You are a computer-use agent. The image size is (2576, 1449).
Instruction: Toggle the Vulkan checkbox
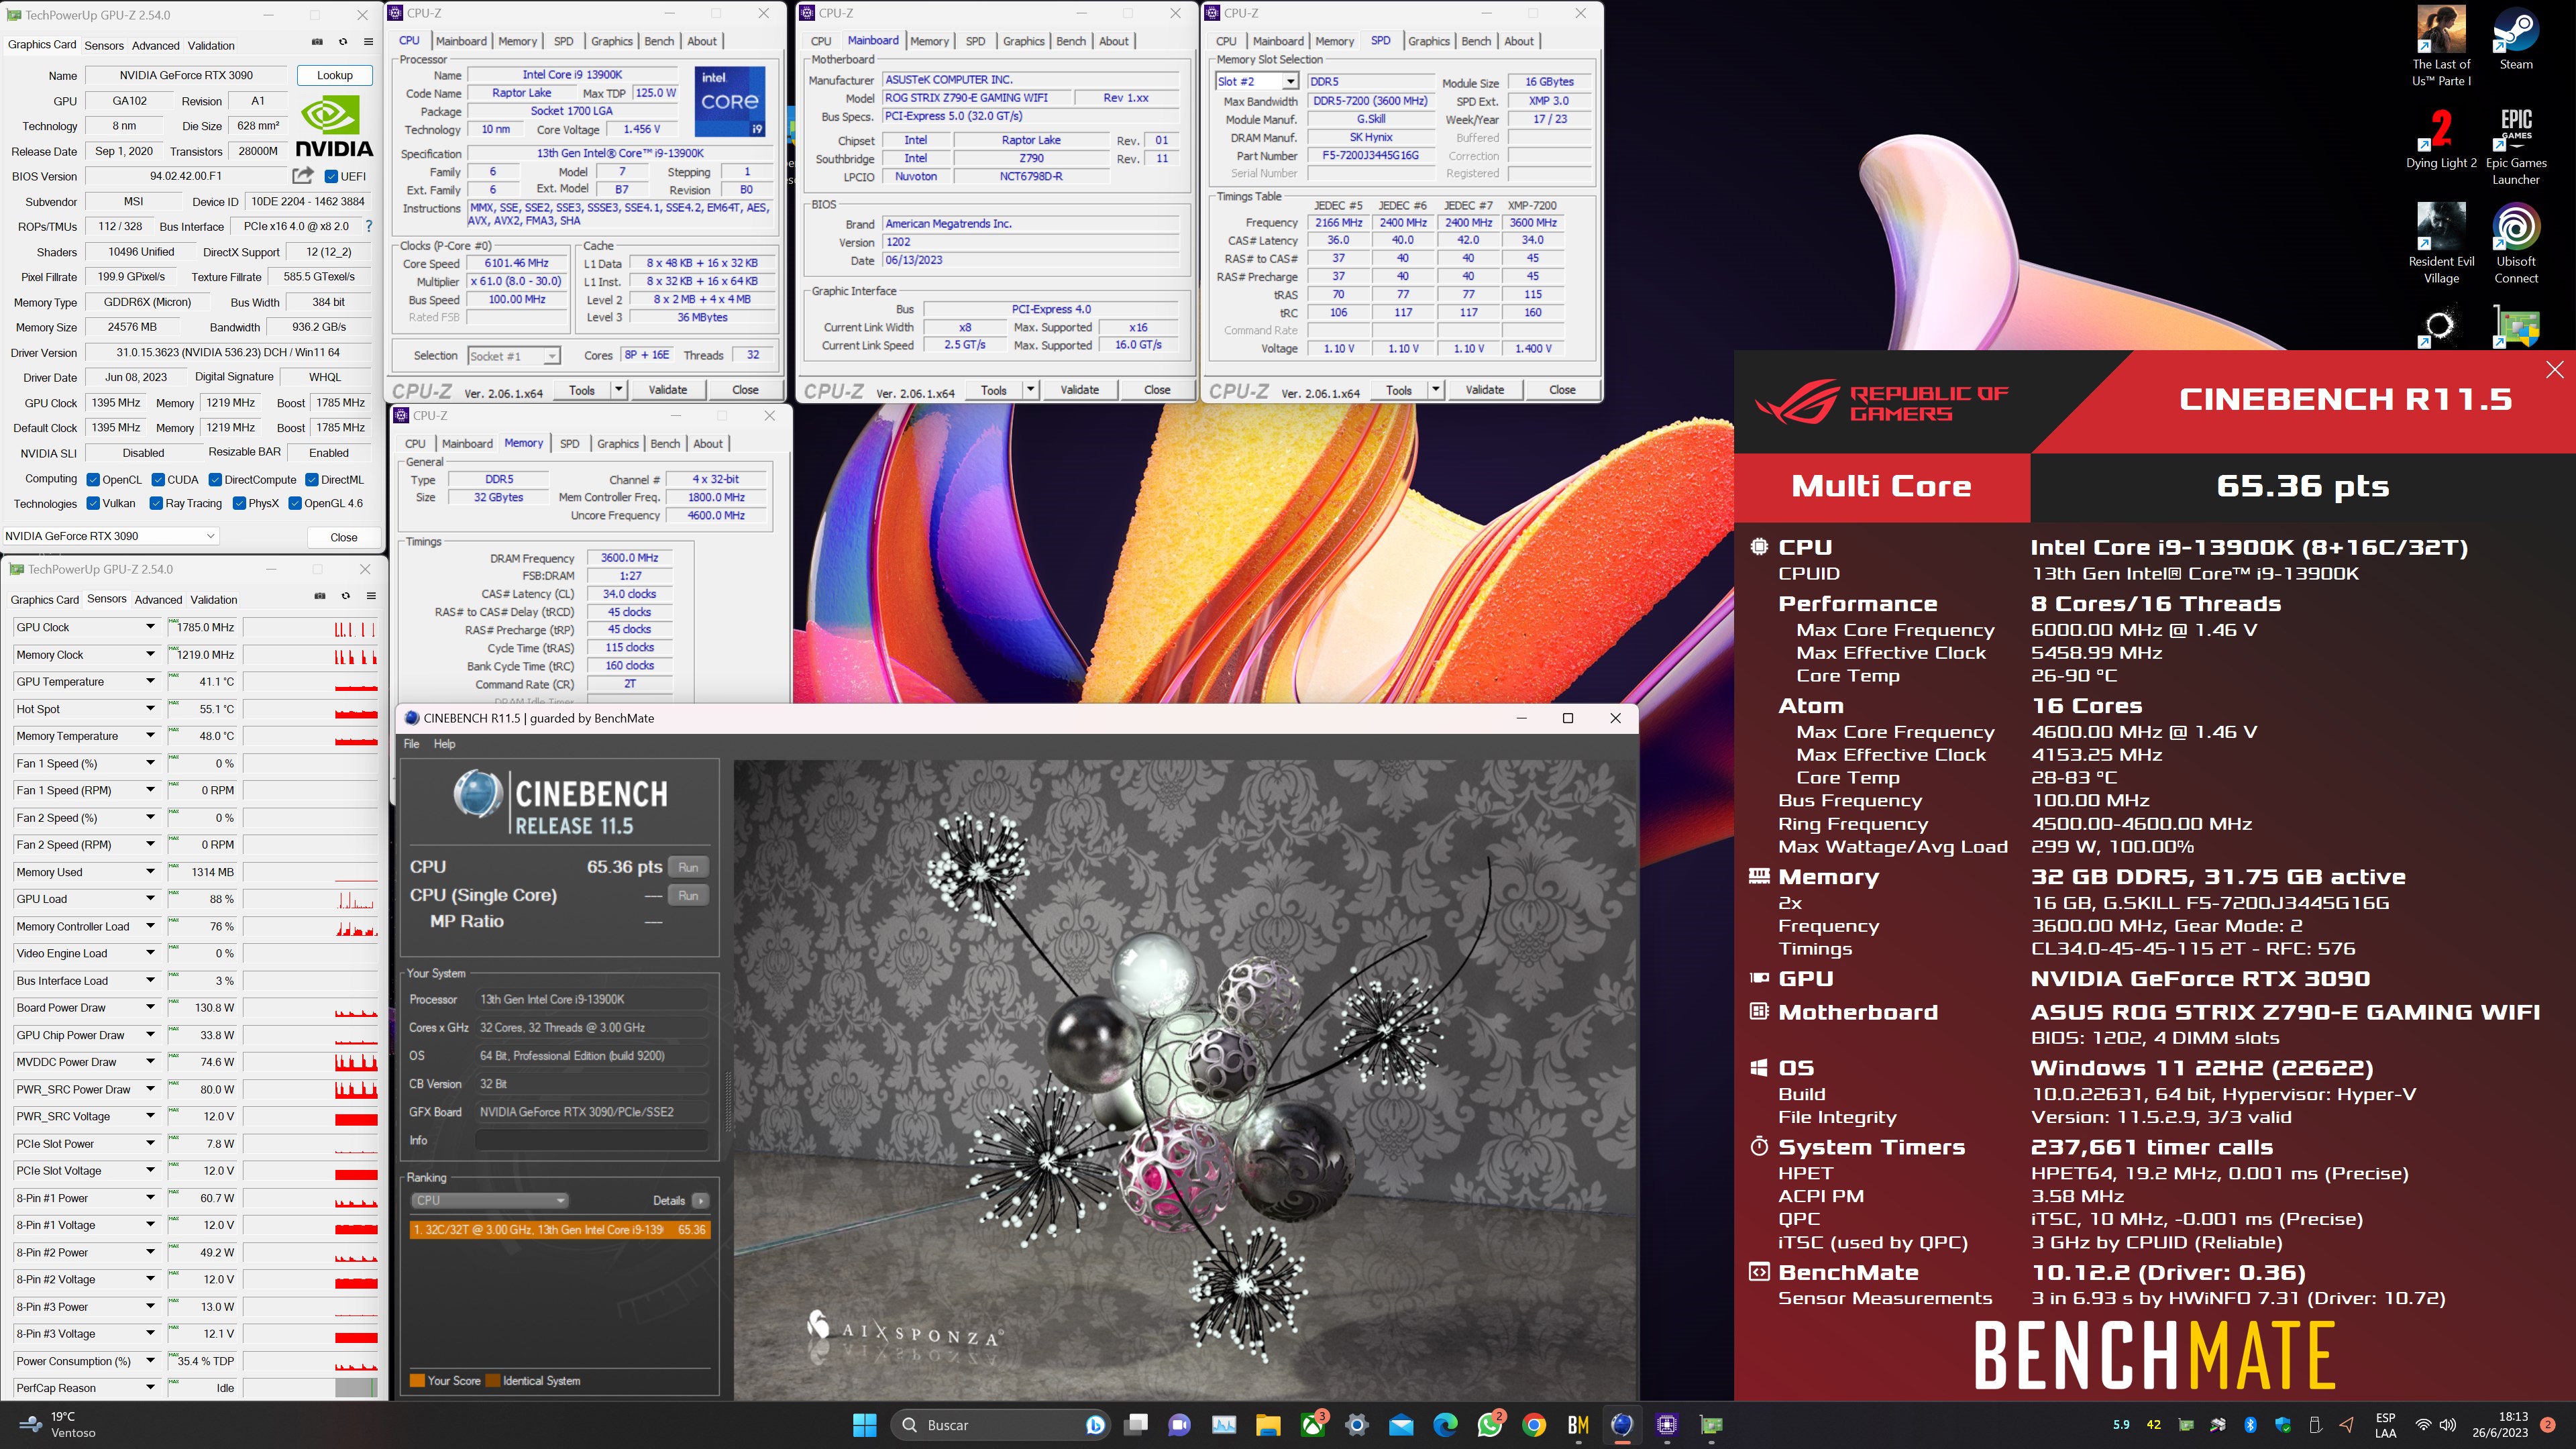pyautogui.click(x=93, y=503)
